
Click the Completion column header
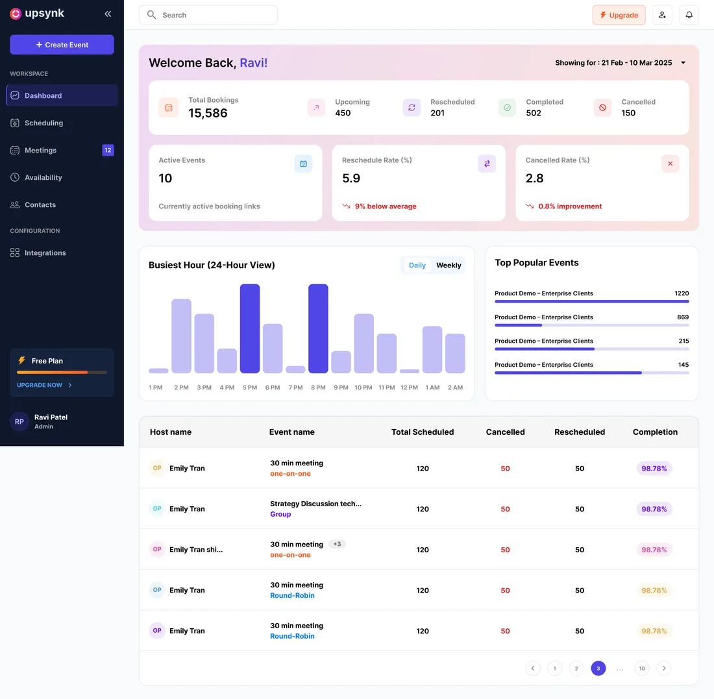point(655,432)
